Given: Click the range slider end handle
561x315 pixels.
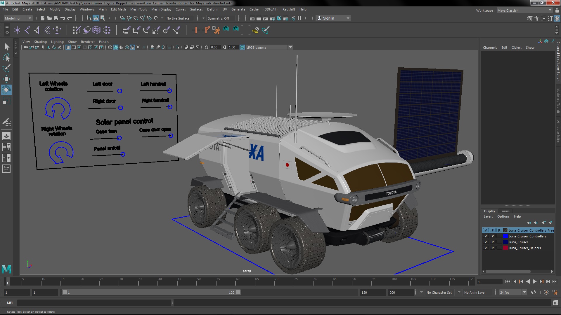Looking at the screenshot, I should point(238,292).
